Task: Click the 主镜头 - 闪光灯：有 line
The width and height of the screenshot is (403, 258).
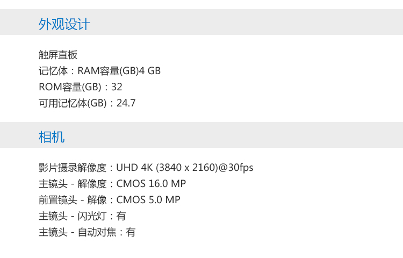Action: click(x=82, y=216)
